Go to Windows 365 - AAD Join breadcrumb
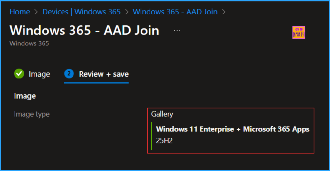 175,12
